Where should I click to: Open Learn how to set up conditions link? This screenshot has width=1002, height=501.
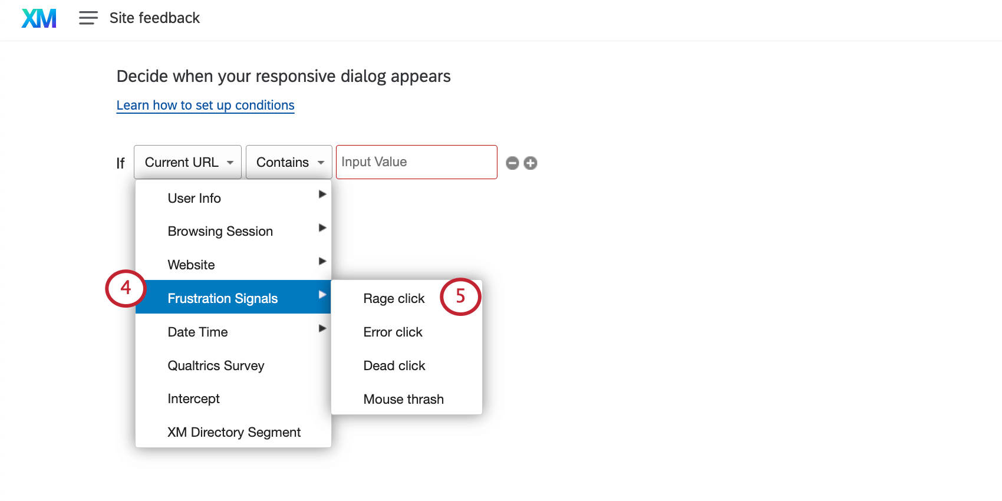pyautogui.click(x=205, y=106)
